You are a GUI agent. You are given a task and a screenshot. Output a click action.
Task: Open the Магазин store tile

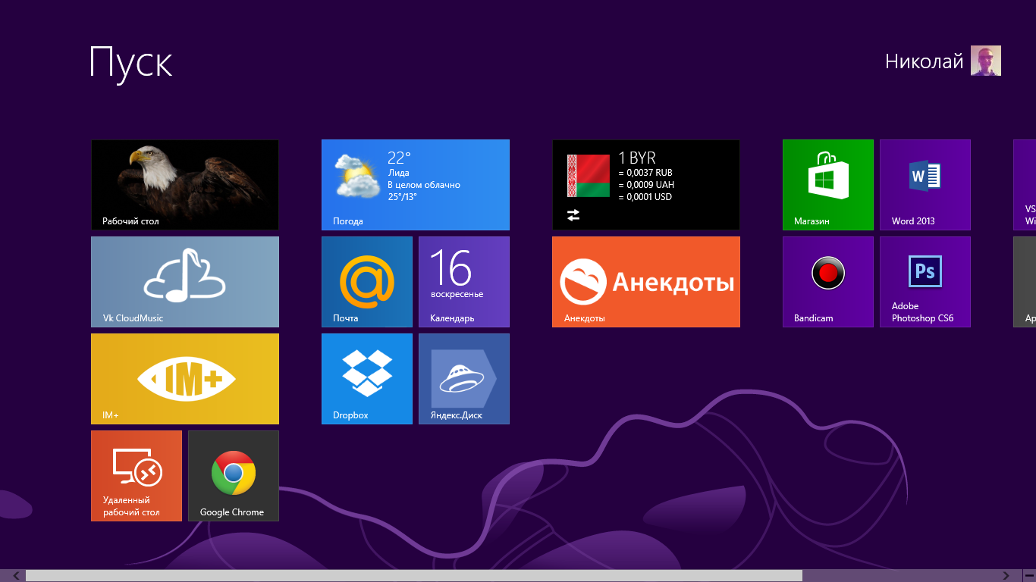pos(828,185)
